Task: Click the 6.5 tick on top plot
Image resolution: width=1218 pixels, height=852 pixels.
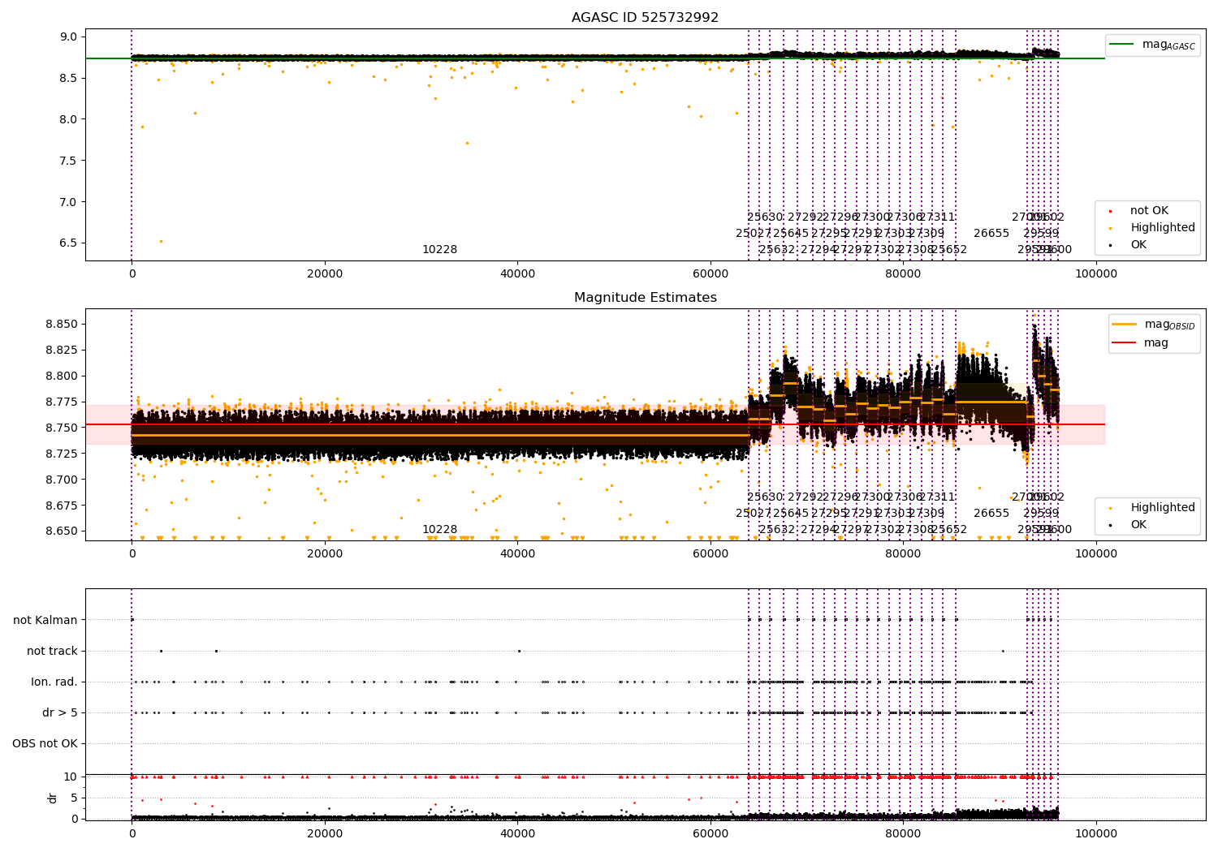Action: [68, 243]
